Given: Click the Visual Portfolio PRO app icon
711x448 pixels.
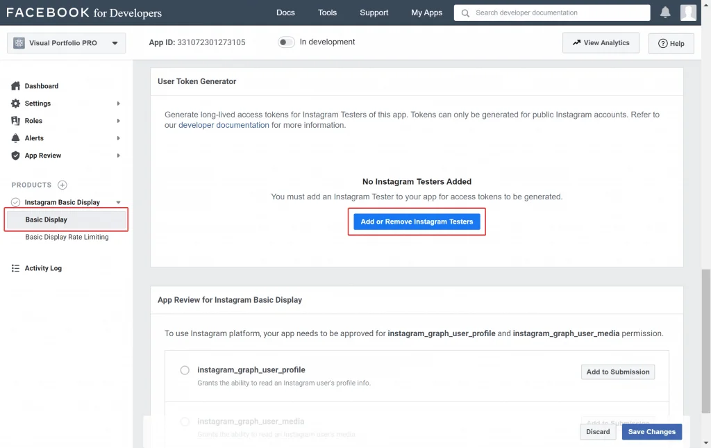Looking at the screenshot, I should tap(19, 43).
